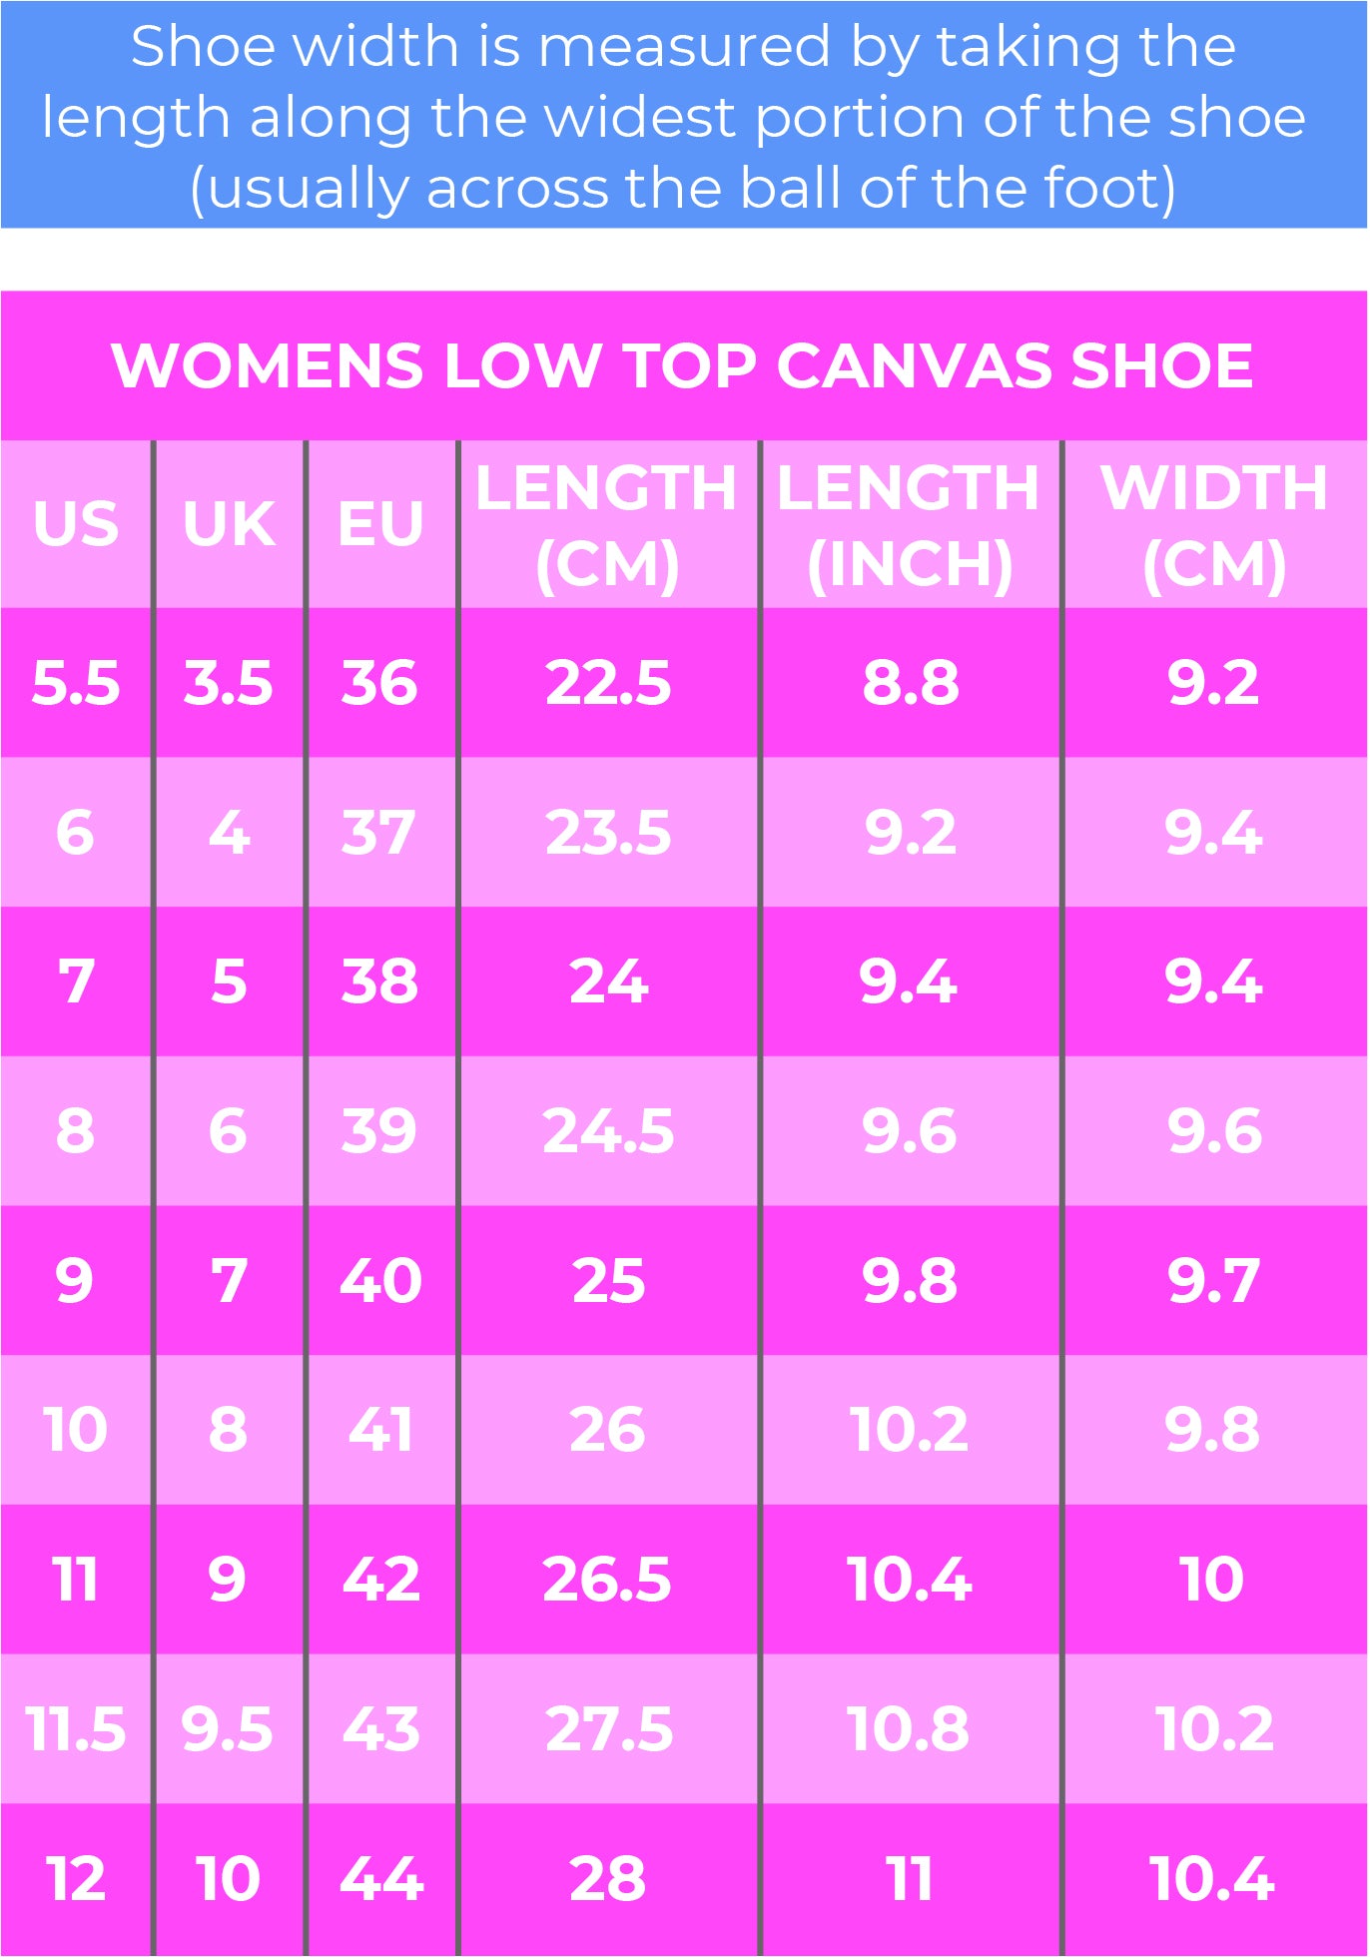This screenshot has width=1370, height=1957.
Task: Click the 9.7 width cell
Action: 1215,1280
